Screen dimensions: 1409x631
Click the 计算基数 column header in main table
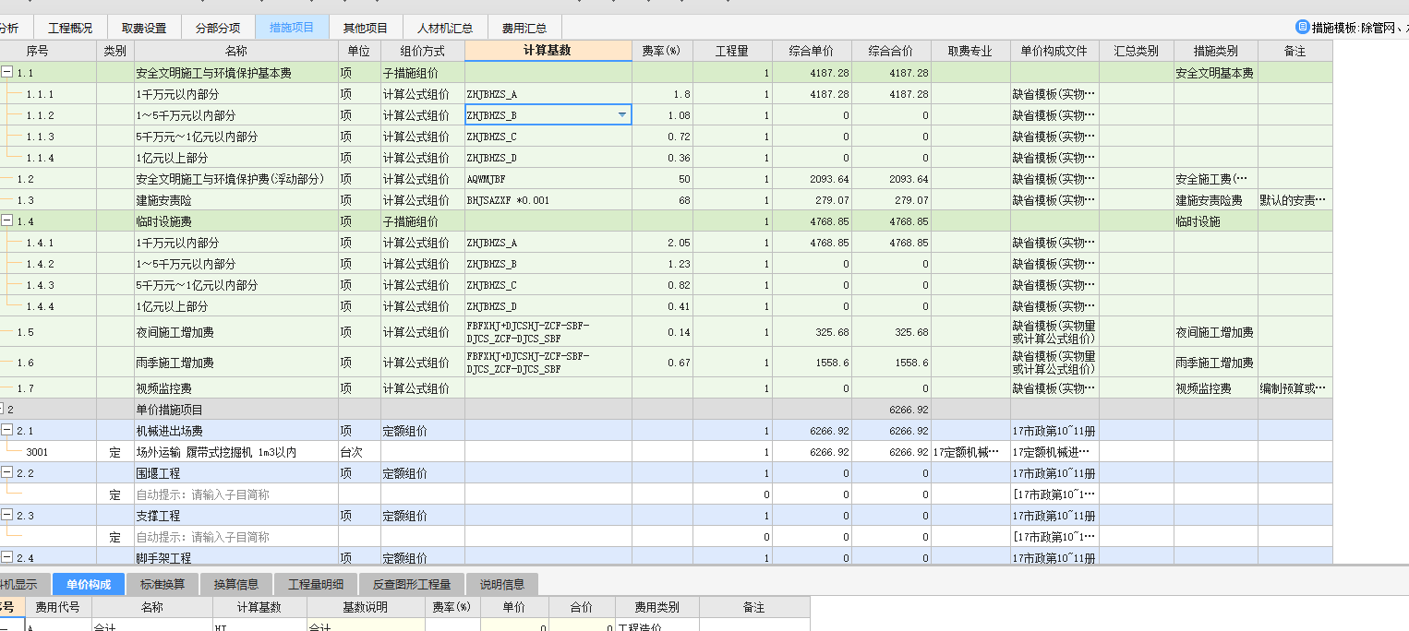548,51
